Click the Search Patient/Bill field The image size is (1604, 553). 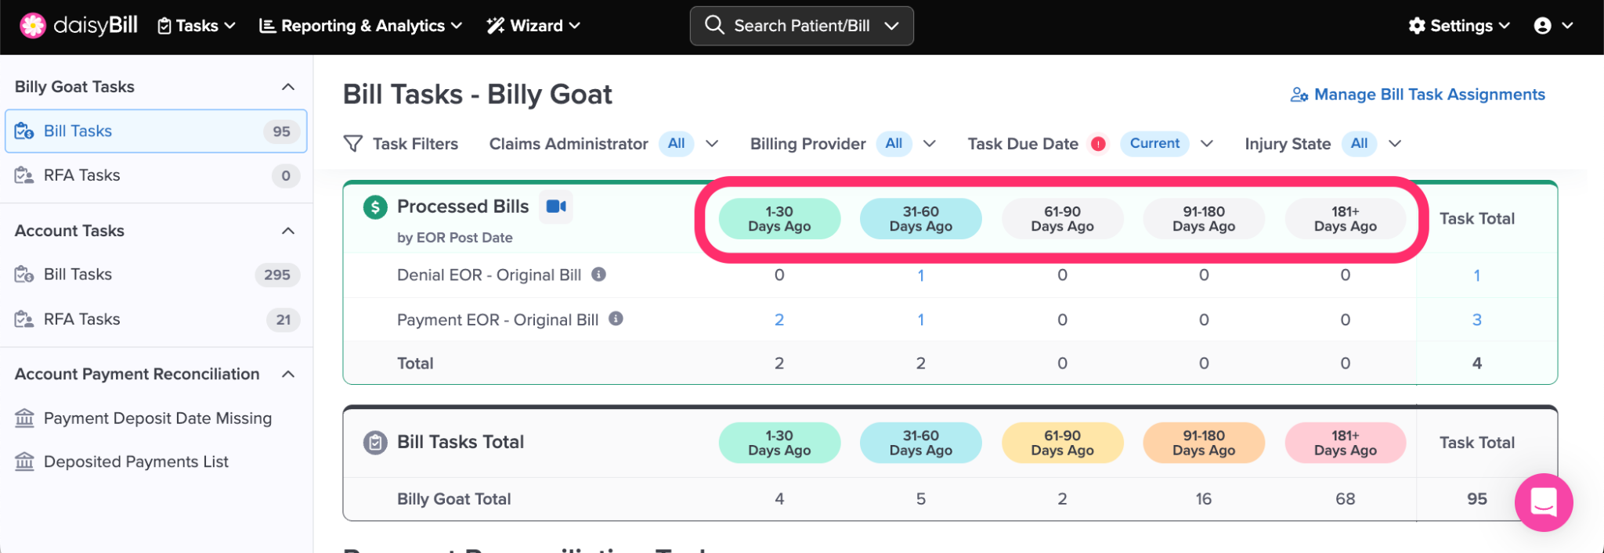point(801,26)
